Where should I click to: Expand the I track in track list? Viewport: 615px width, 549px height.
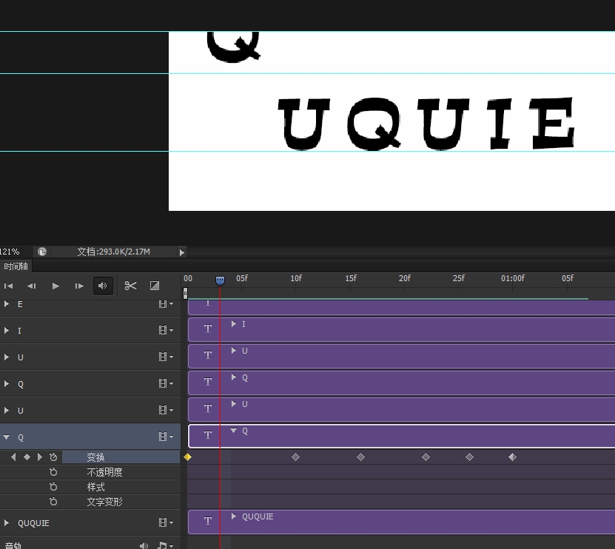pos(7,331)
